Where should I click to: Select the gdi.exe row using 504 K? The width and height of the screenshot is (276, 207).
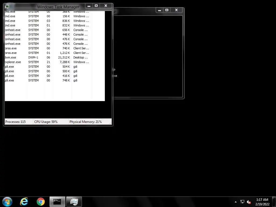(55, 67)
